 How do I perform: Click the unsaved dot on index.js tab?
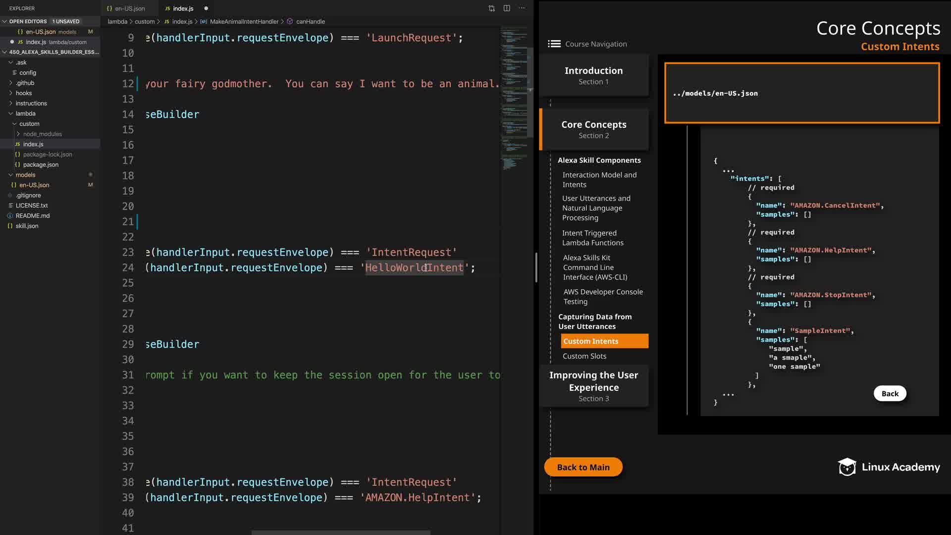(x=206, y=8)
